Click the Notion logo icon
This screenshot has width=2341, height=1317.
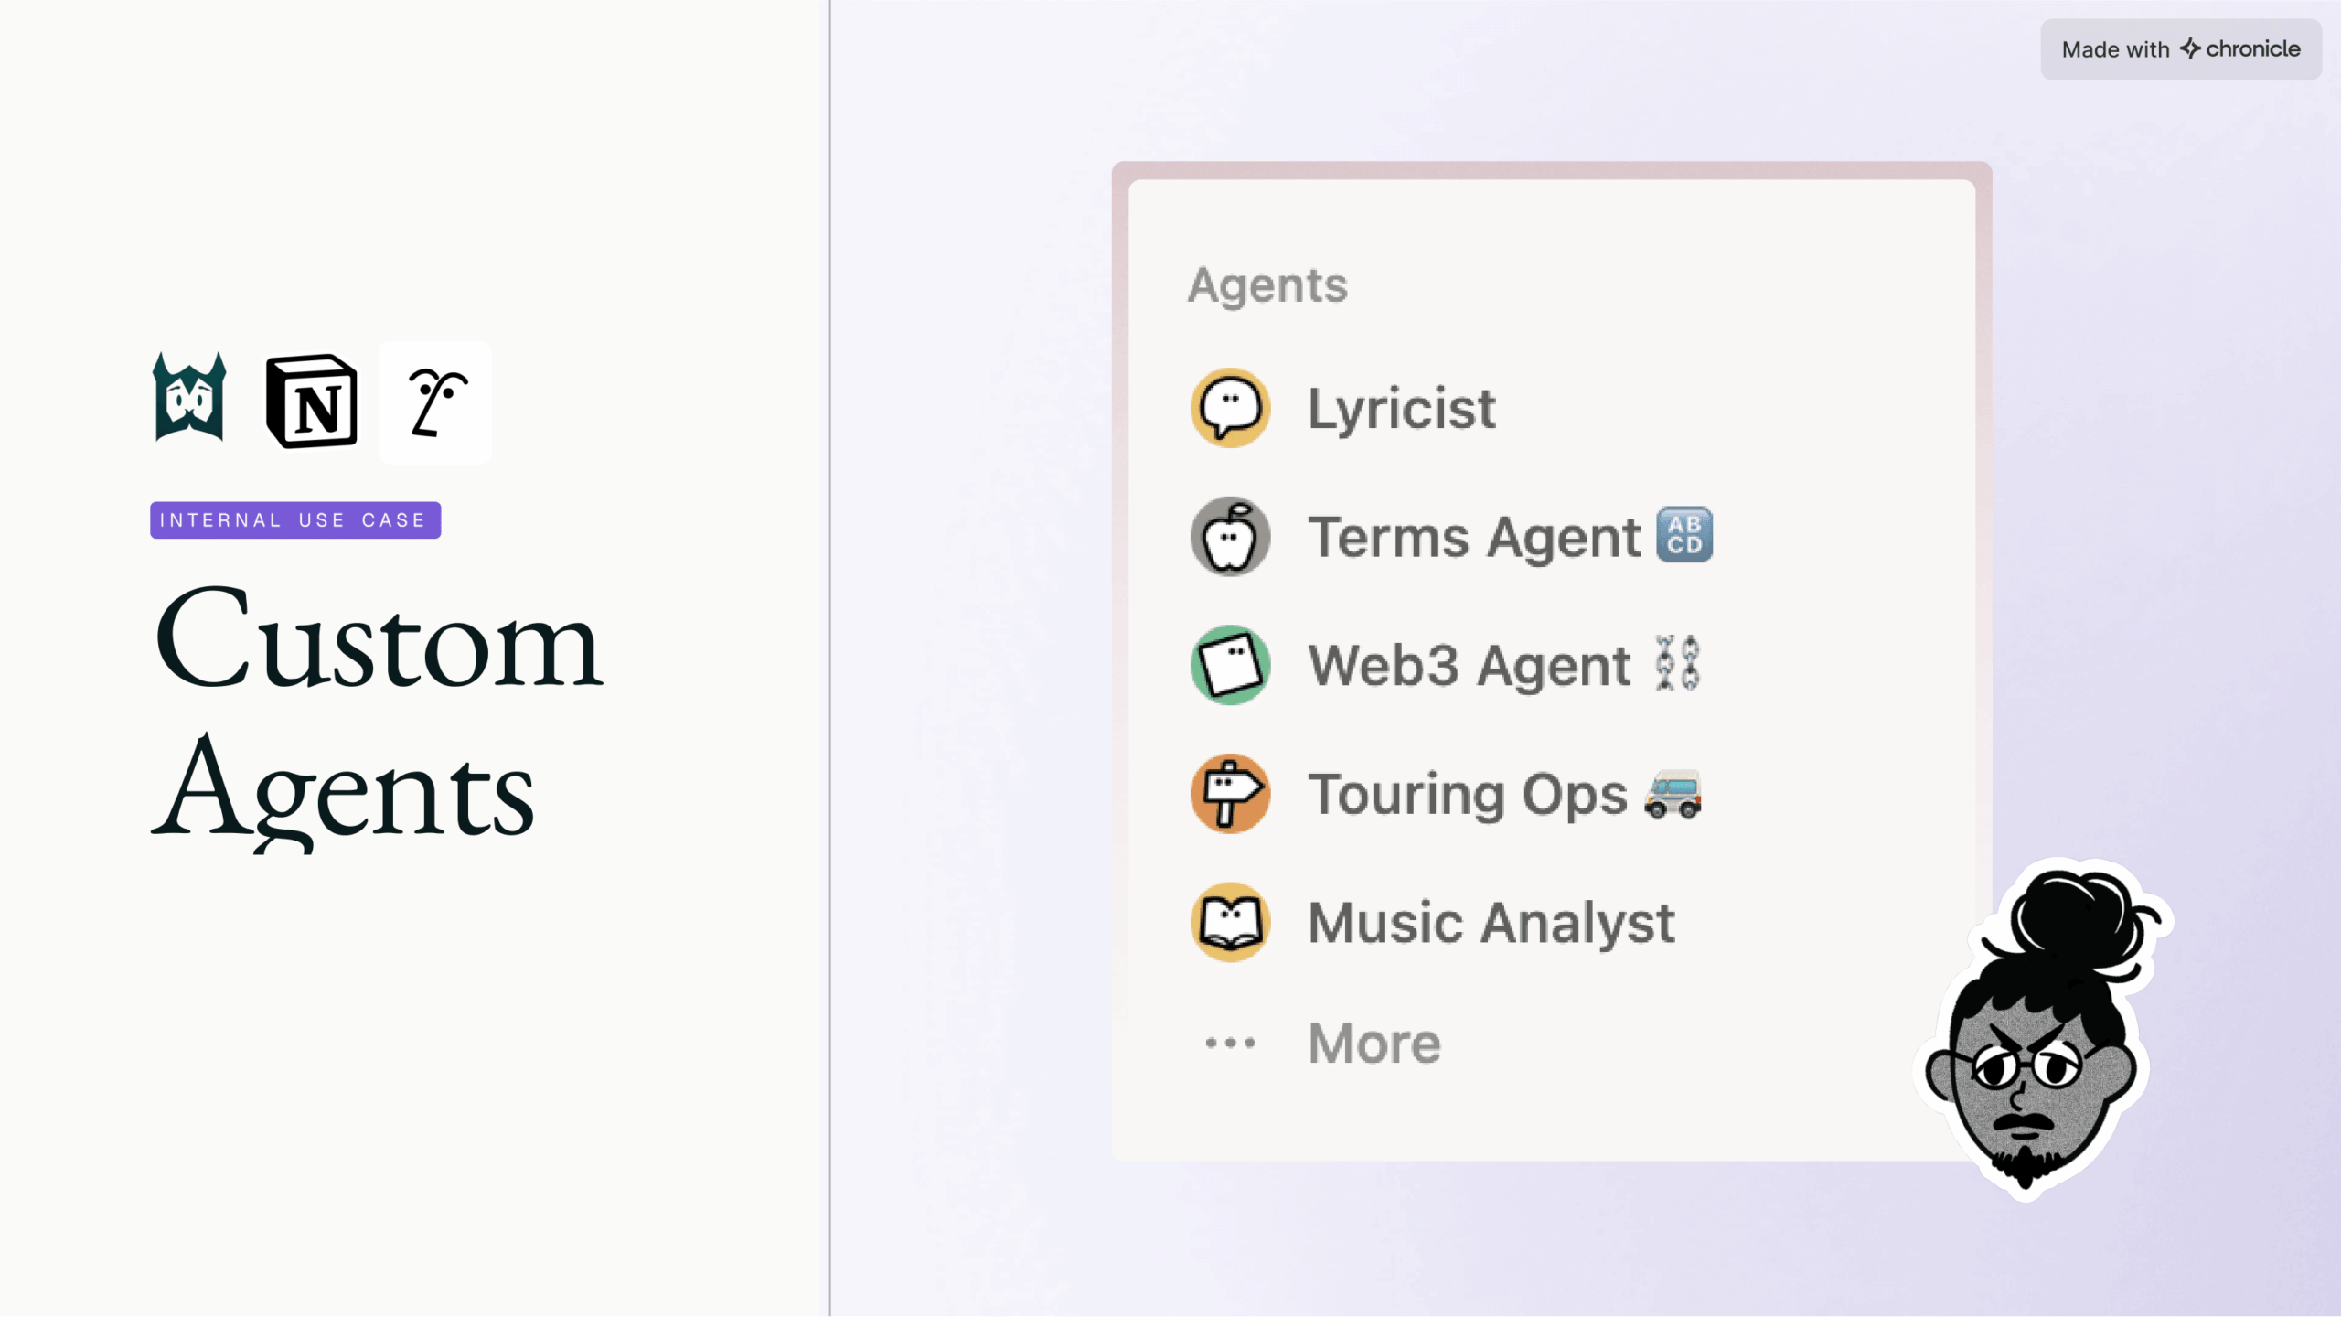point(312,402)
